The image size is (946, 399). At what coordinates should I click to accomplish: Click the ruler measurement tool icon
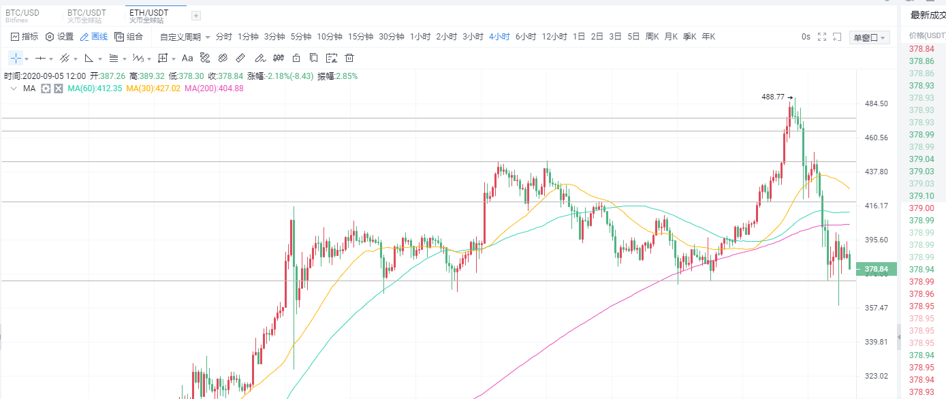click(240, 58)
